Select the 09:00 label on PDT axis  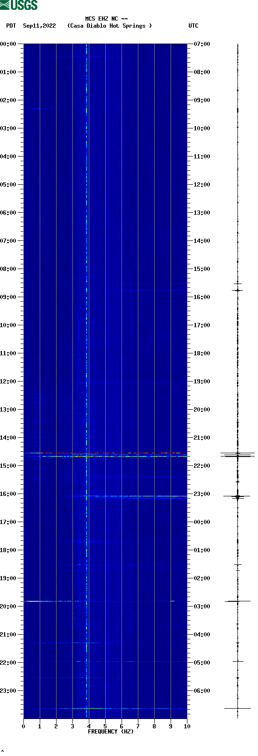(8, 297)
